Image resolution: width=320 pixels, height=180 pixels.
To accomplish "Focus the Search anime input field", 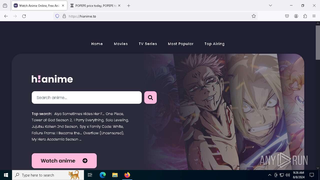I will point(87,97).
